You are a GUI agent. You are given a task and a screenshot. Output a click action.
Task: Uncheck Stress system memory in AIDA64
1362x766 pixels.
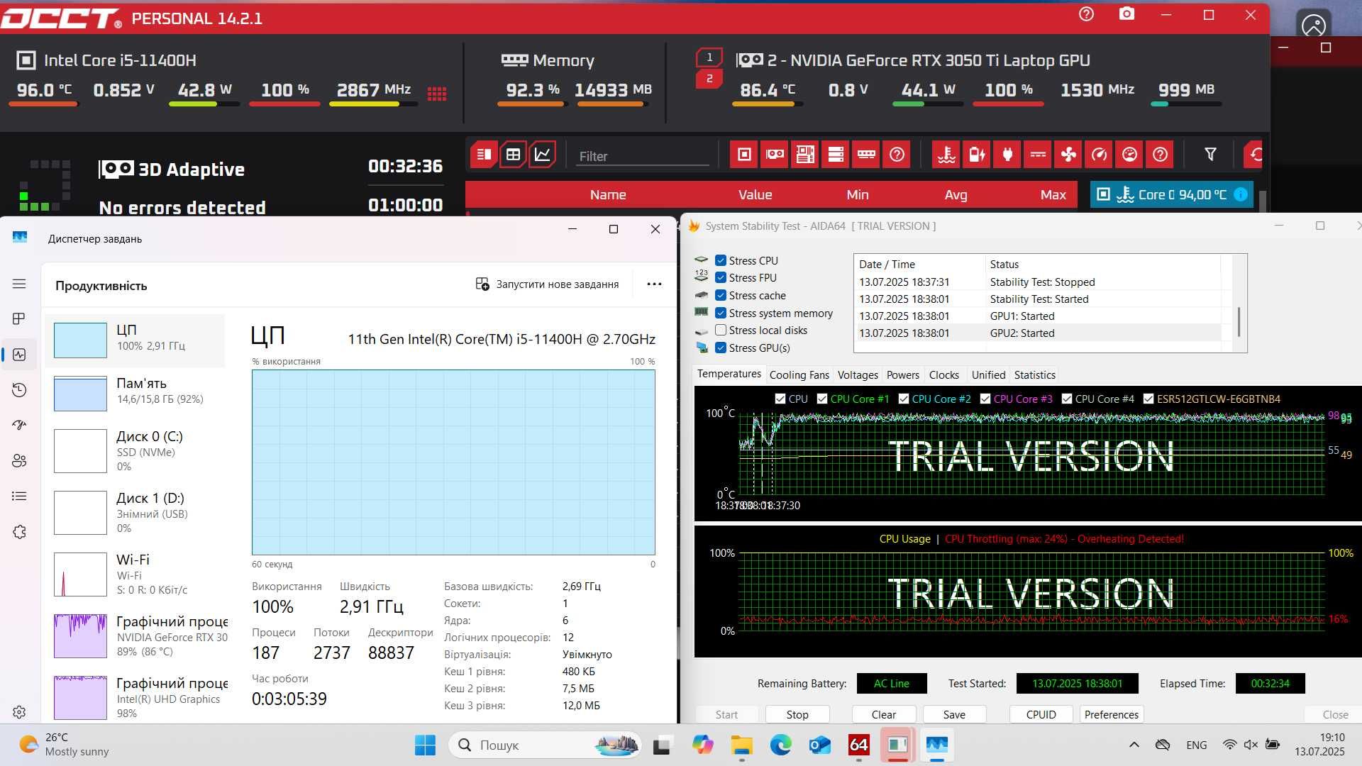721,313
